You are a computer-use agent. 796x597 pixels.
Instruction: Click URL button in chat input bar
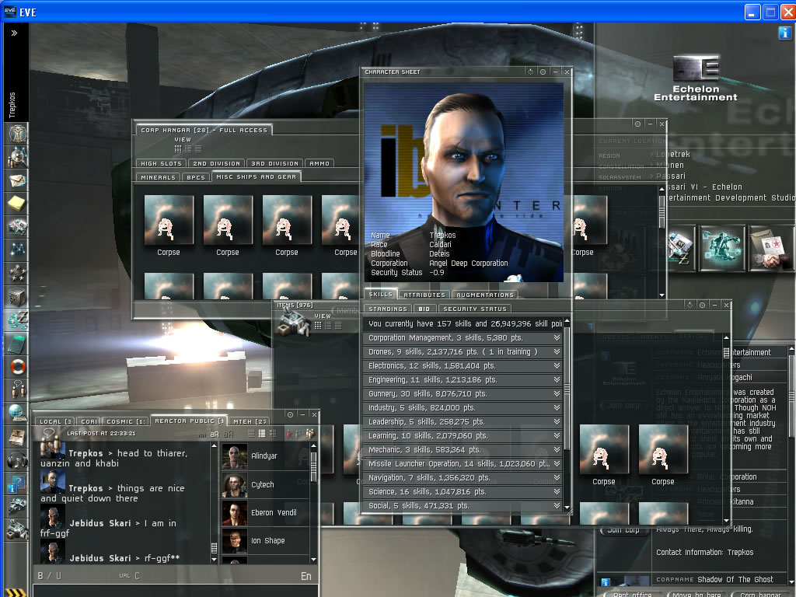click(x=124, y=576)
